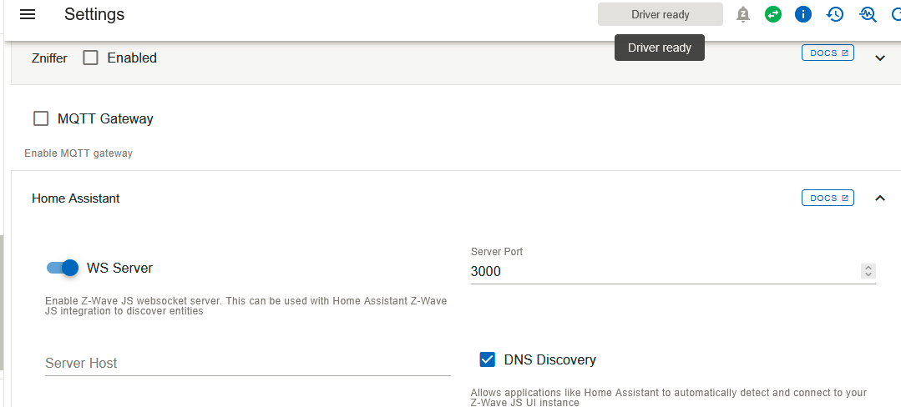Turn off the WS Server switch

(x=63, y=268)
